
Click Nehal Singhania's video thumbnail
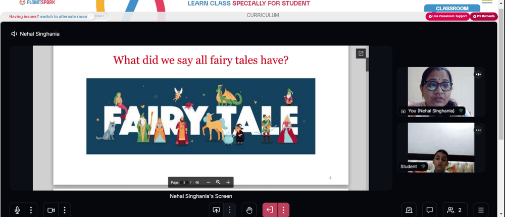pos(441,92)
